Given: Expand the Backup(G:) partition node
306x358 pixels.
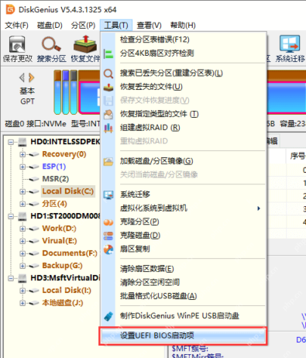Looking at the screenshot, I should pos(22,266).
